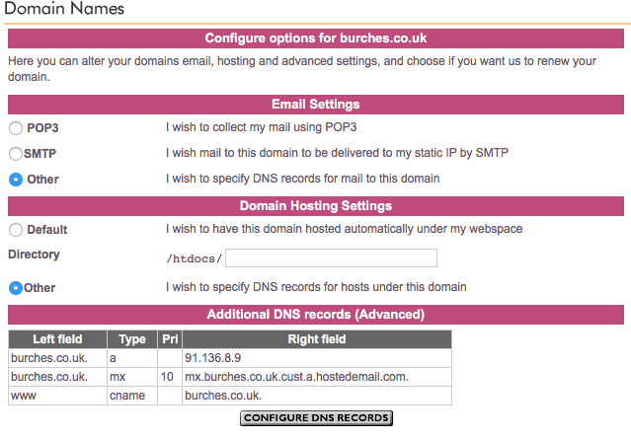Select Other under Email Settings
Image resolution: width=631 pixels, height=440 pixels.
(x=16, y=180)
